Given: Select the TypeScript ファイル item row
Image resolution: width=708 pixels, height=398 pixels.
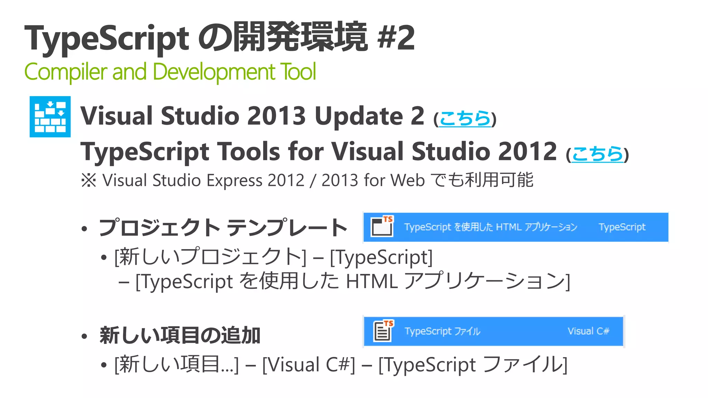Looking at the screenshot, I should (494, 331).
